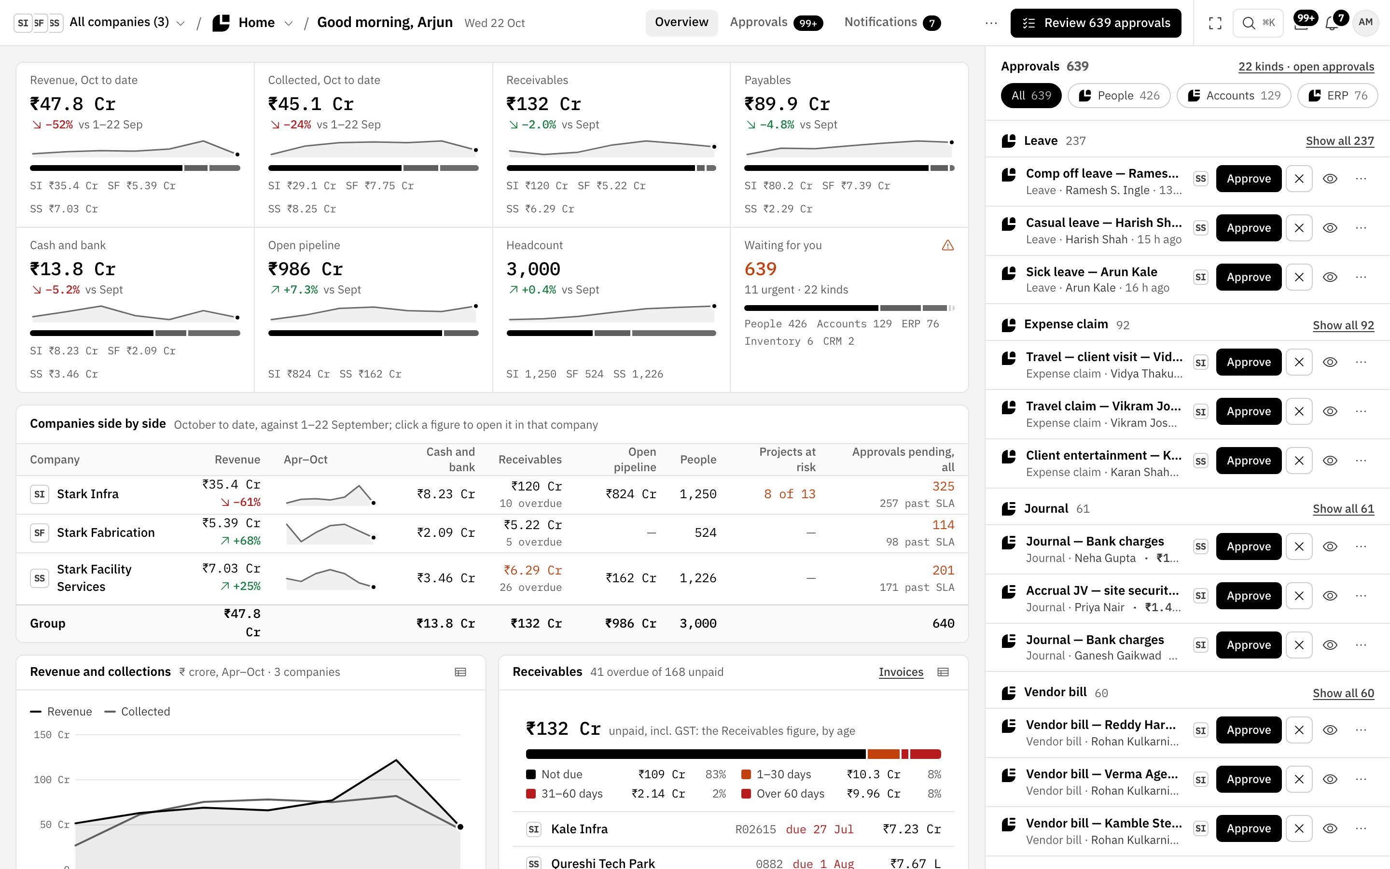
Task: Open the AM user avatar
Action: point(1366,23)
